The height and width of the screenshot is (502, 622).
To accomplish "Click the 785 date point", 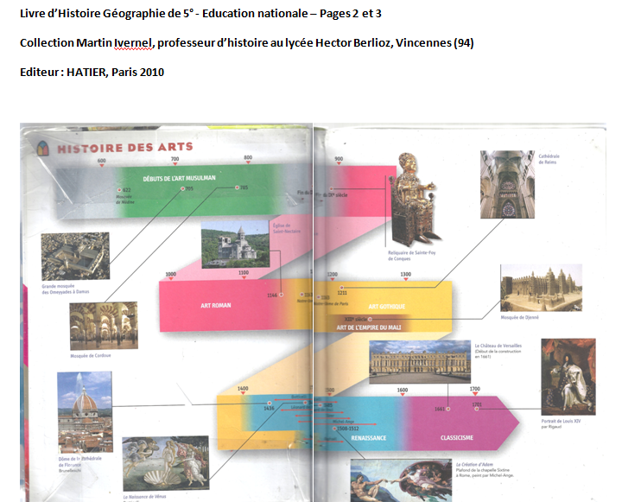I will pos(238,187).
